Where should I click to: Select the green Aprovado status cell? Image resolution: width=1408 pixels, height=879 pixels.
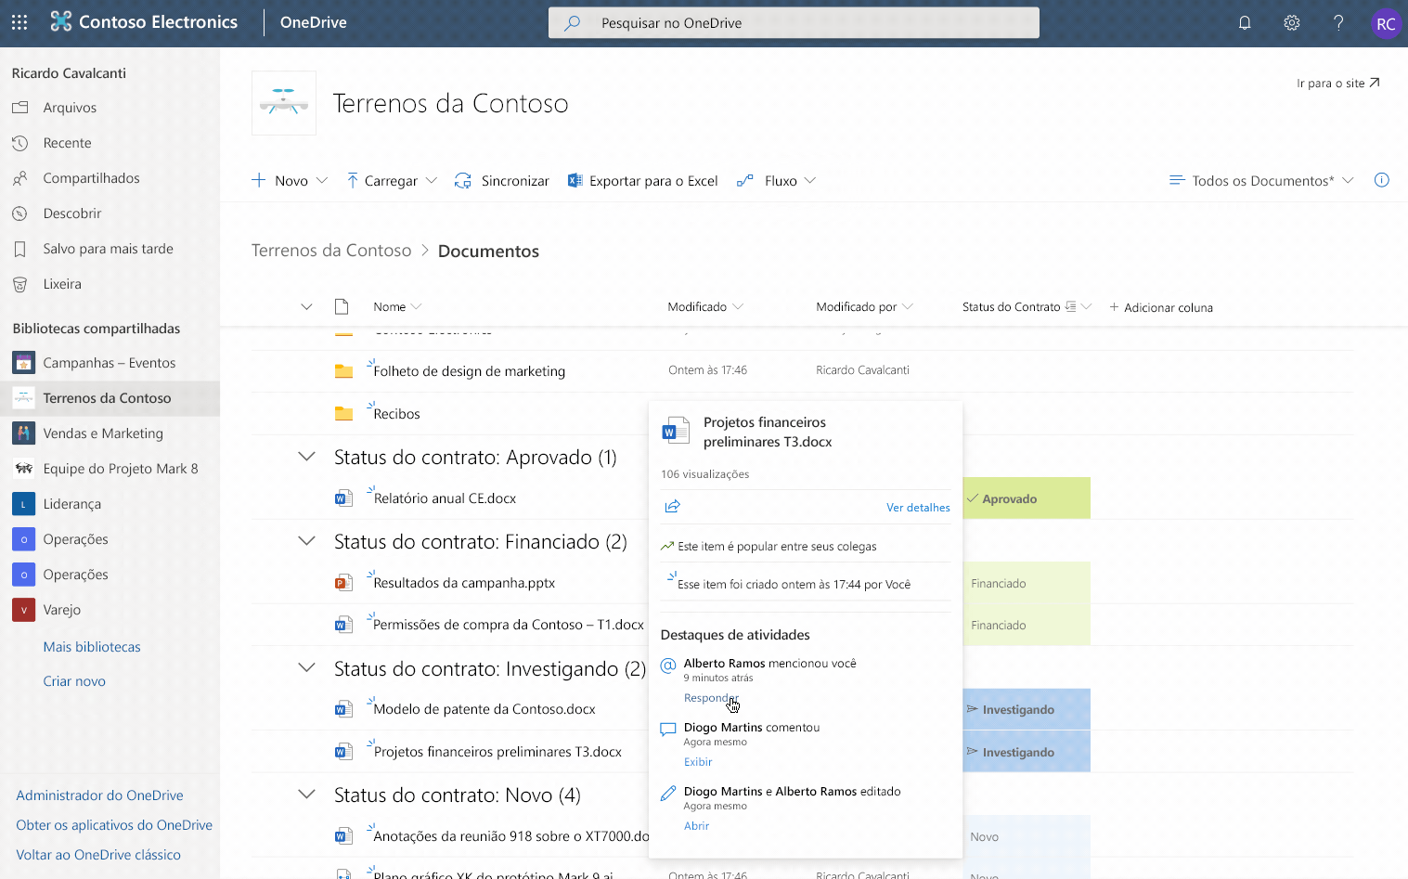point(1026,498)
